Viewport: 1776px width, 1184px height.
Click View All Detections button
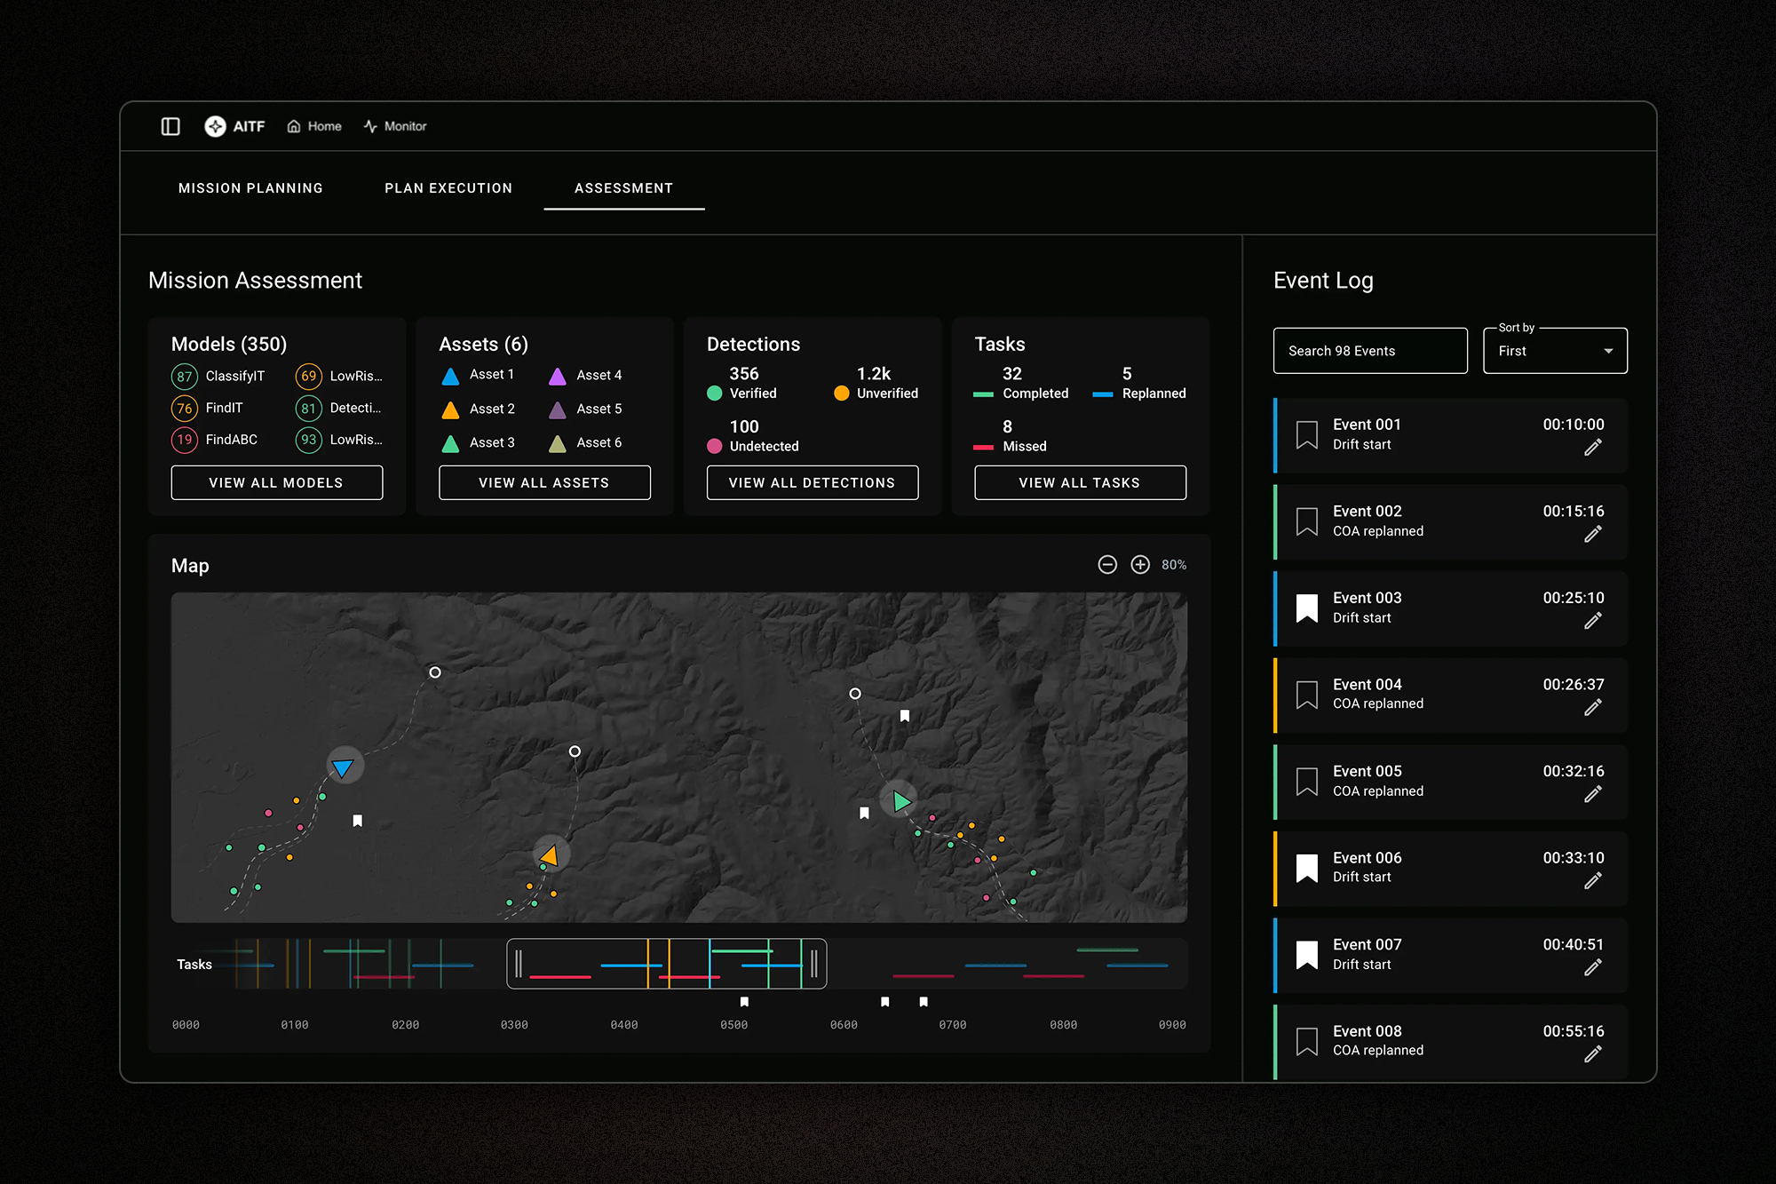(812, 482)
